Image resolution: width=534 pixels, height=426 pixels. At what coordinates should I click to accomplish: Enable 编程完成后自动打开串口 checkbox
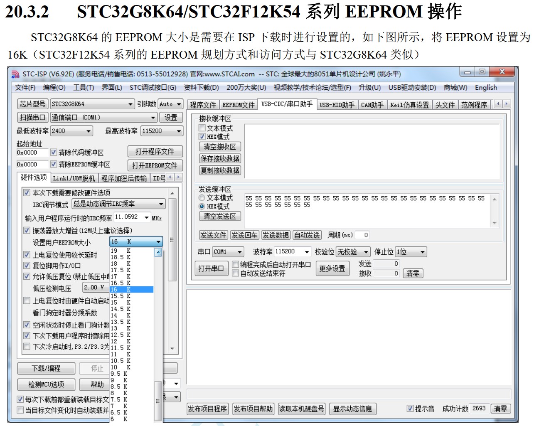(x=236, y=264)
